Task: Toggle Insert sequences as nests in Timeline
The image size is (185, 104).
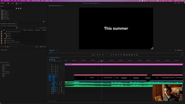Action: pyautogui.click(x=50, y=61)
